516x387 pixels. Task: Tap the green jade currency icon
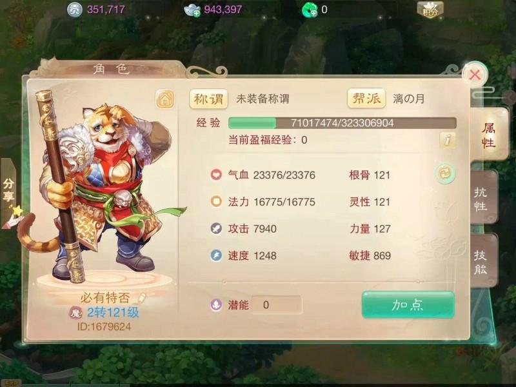point(310,10)
